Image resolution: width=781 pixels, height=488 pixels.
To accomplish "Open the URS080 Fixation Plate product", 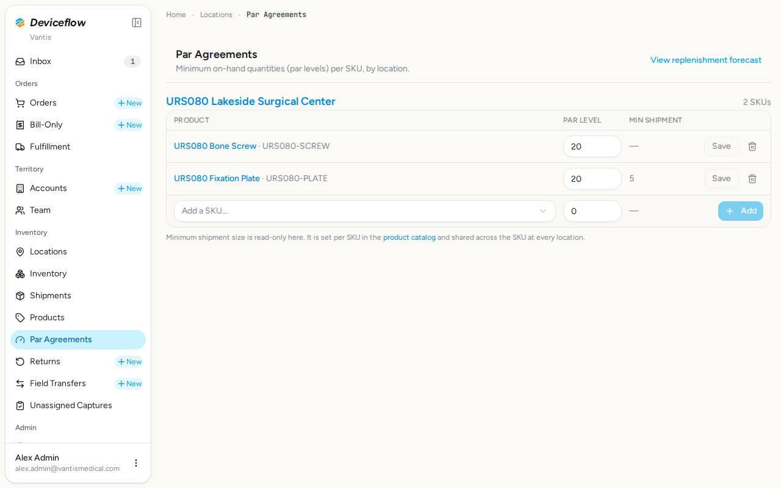I will [217, 179].
